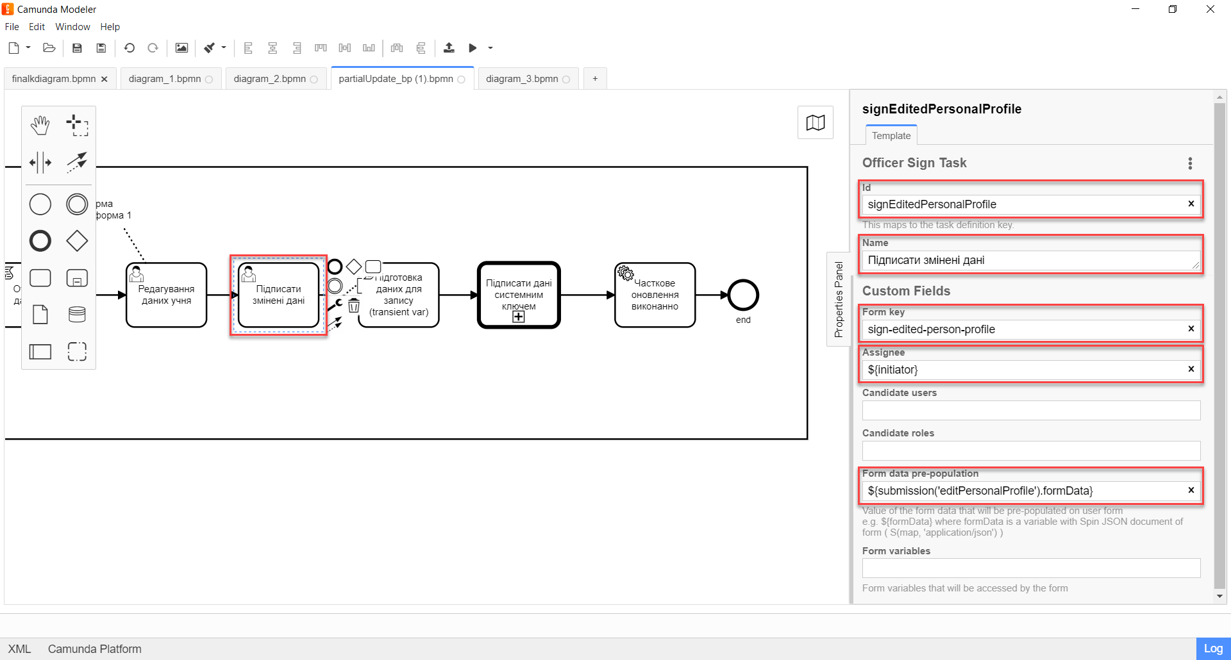
Task: Open the Log panel
Action: tap(1213, 648)
